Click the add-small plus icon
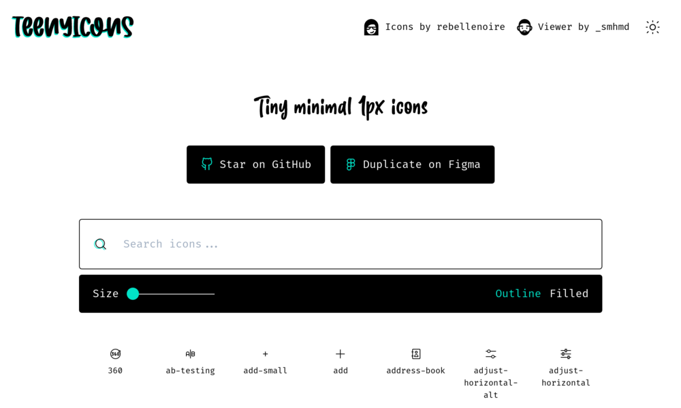This screenshot has width=681, height=408. click(x=266, y=354)
